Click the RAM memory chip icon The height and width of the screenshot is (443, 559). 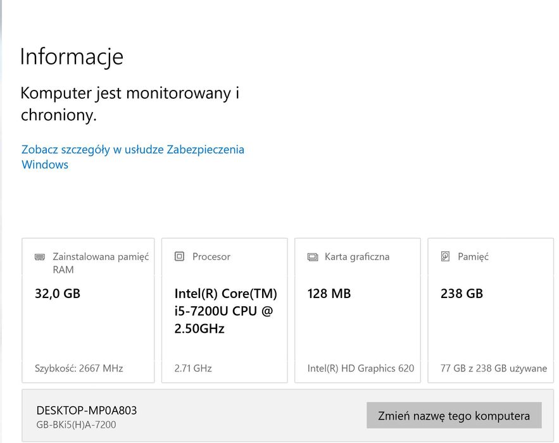tap(40, 257)
